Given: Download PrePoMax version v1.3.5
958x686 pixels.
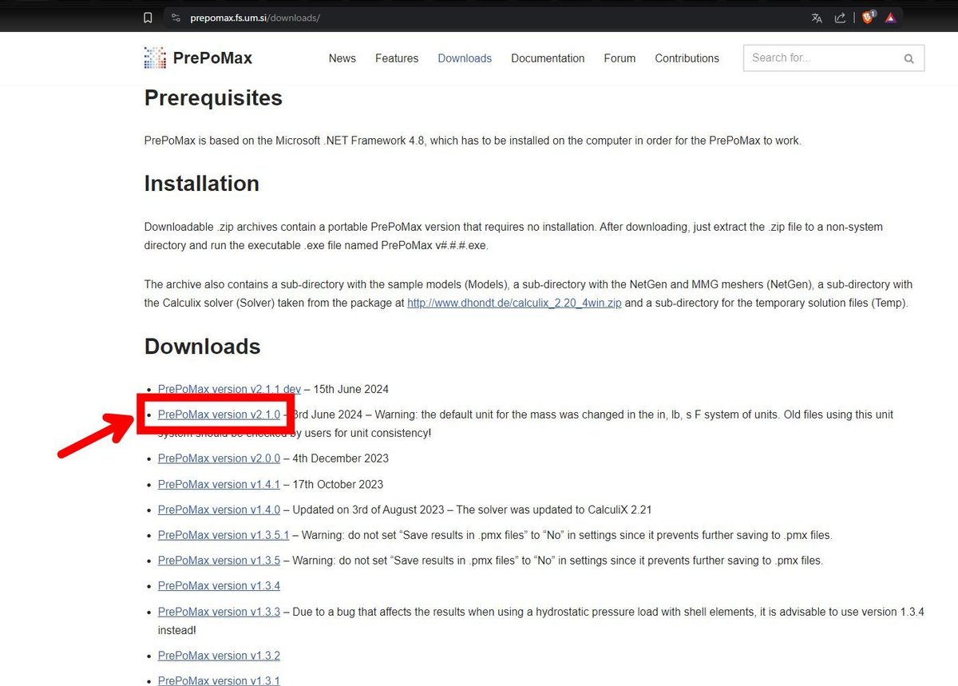Looking at the screenshot, I should pyautogui.click(x=219, y=561).
